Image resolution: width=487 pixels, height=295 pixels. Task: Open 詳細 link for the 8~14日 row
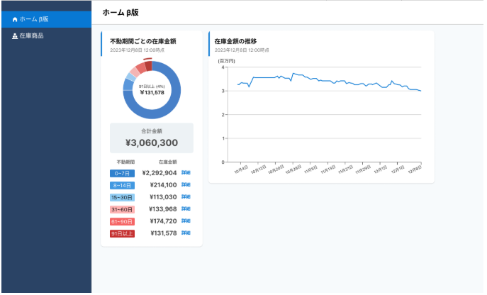tap(186, 184)
